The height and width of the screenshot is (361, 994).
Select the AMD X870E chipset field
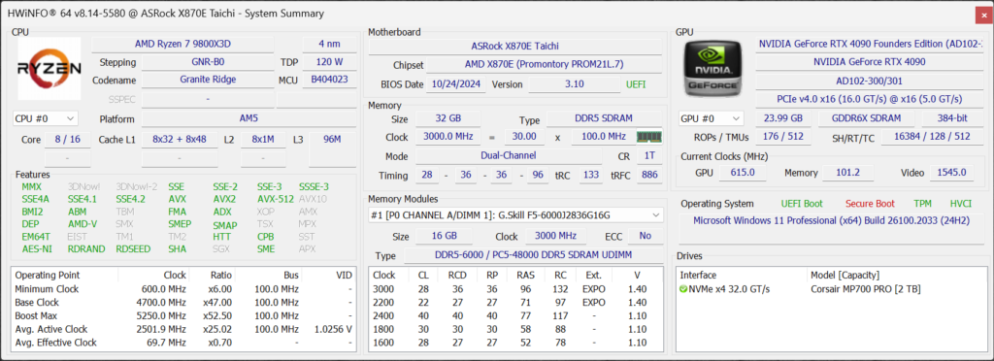[544, 65]
